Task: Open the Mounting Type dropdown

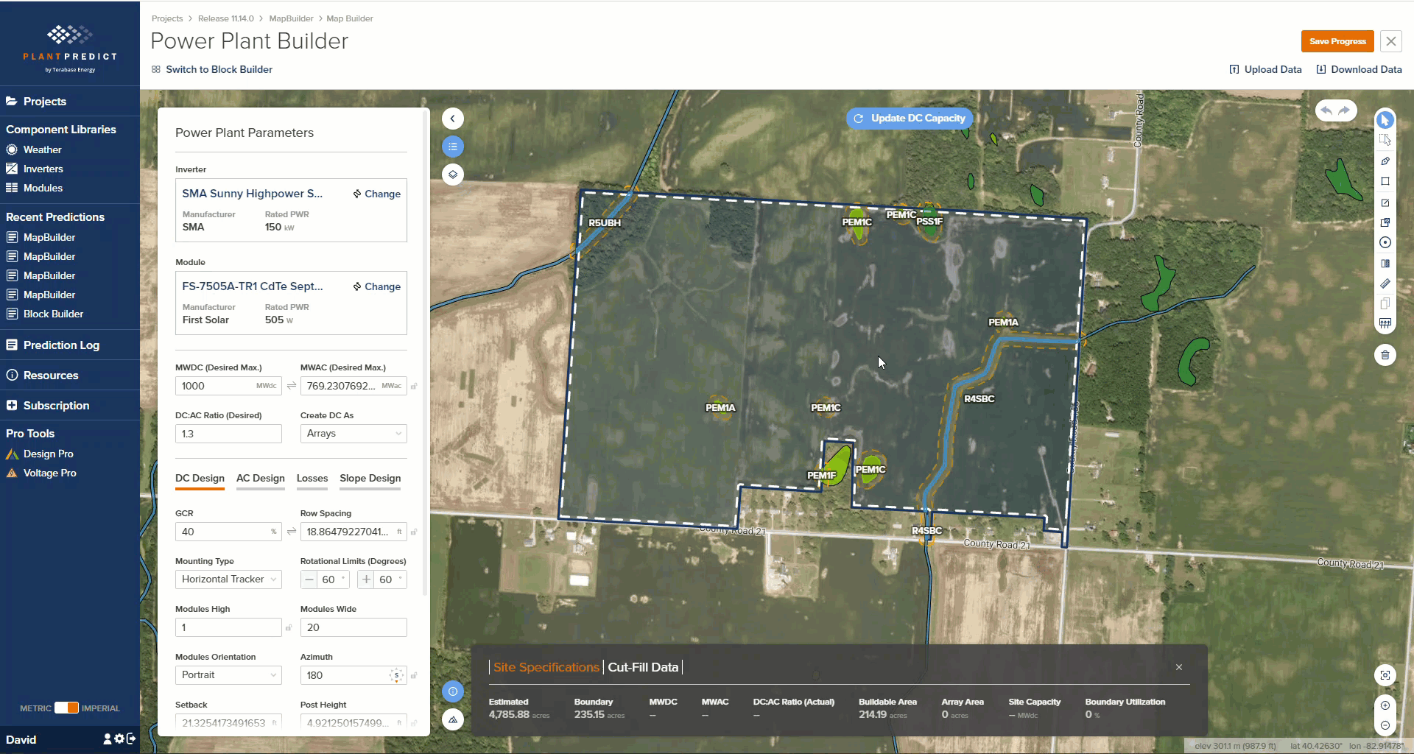Action: [x=228, y=579]
